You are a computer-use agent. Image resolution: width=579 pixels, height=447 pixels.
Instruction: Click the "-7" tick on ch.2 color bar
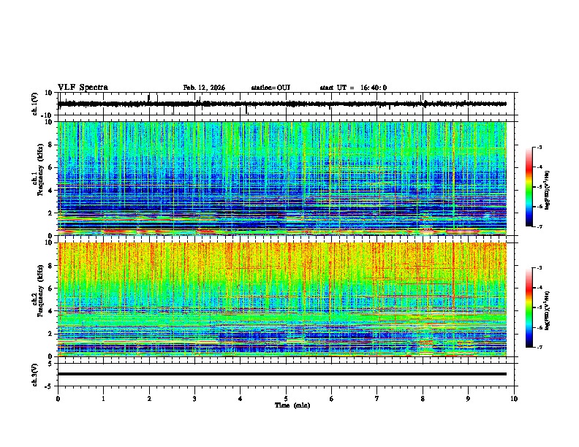(539, 347)
